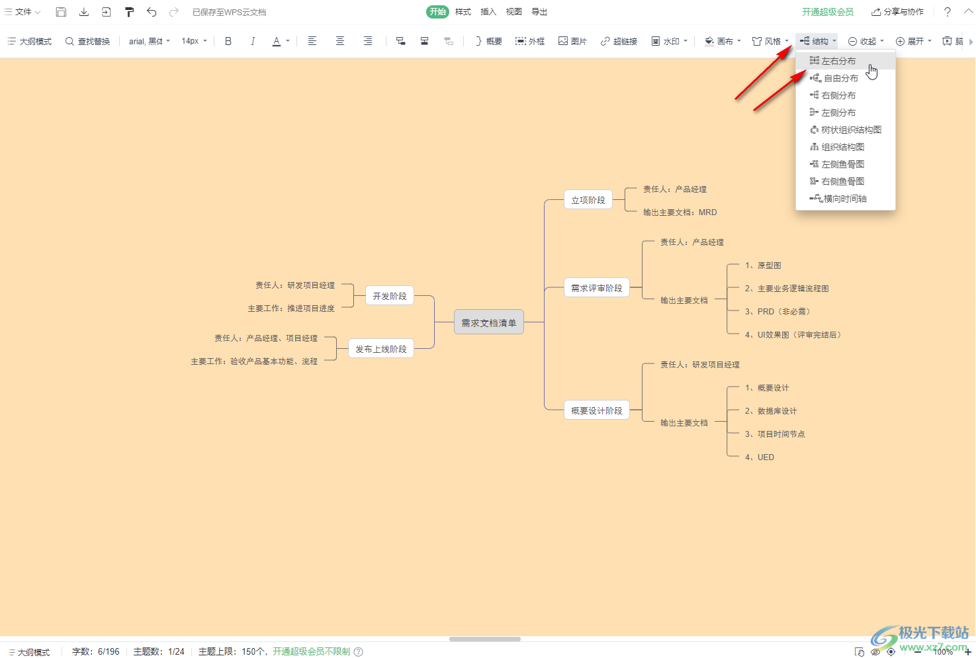Select 左侧鱼骨图 layout option
This screenshot has width=976, height=658.
pyautogui.click(x=846, y=164)
